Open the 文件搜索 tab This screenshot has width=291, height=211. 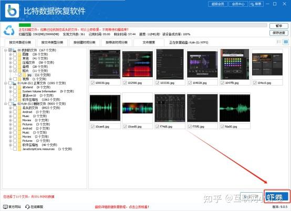coord(149,43)
